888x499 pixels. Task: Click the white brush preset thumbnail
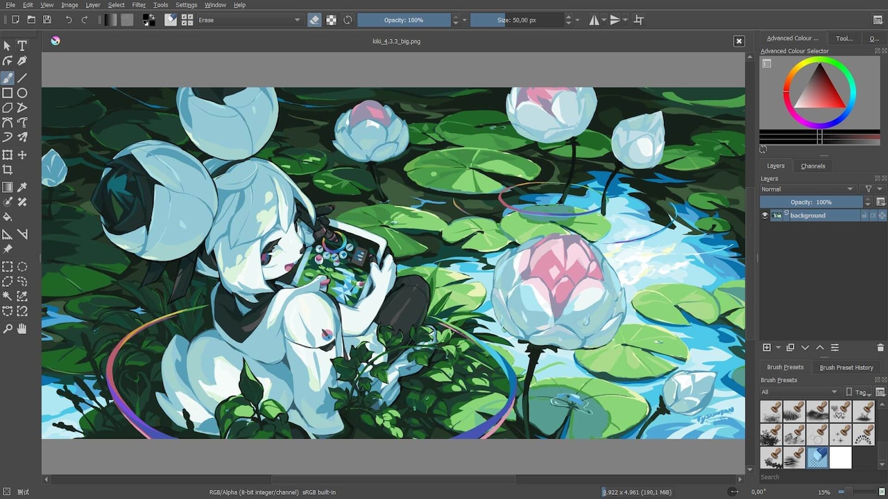[x=840, y=457]
